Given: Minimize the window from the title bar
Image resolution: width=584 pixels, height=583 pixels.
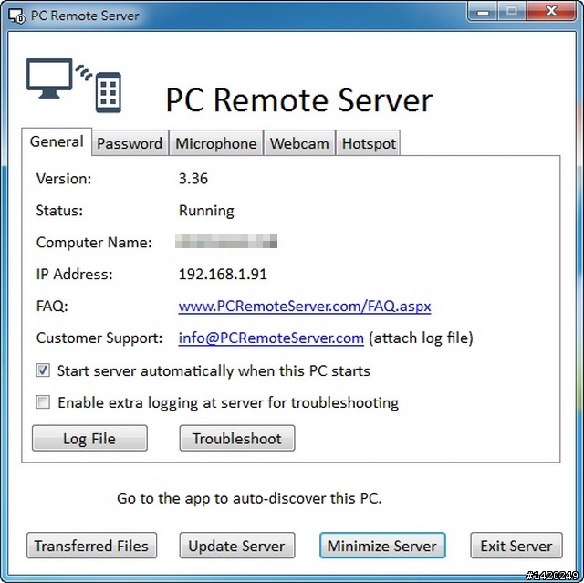Looking at the screenshot, I should tap(483, 12).
